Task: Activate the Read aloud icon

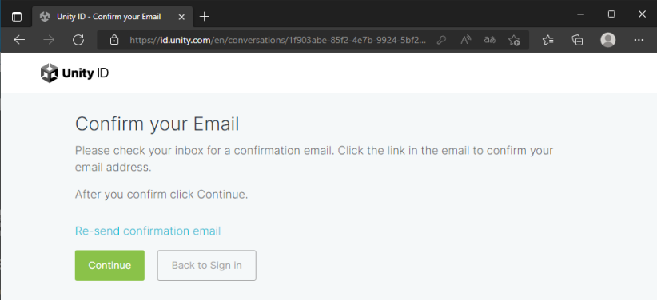Action: click(x=465, y=40)
